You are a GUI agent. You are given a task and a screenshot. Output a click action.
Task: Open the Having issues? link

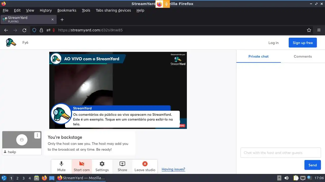click(173, 169)
